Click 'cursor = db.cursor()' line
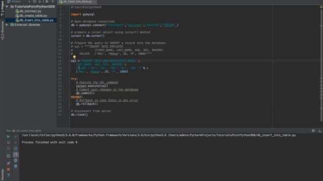This screenshot has width=323, height=181. [x=88, y=36]
